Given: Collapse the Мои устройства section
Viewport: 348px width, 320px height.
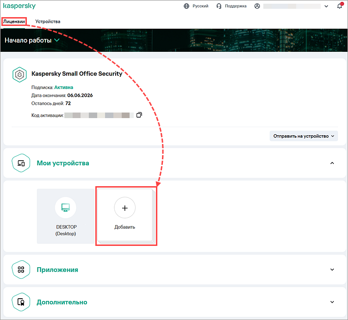Looking at the screenshot, I should click(x=332, y=163).
